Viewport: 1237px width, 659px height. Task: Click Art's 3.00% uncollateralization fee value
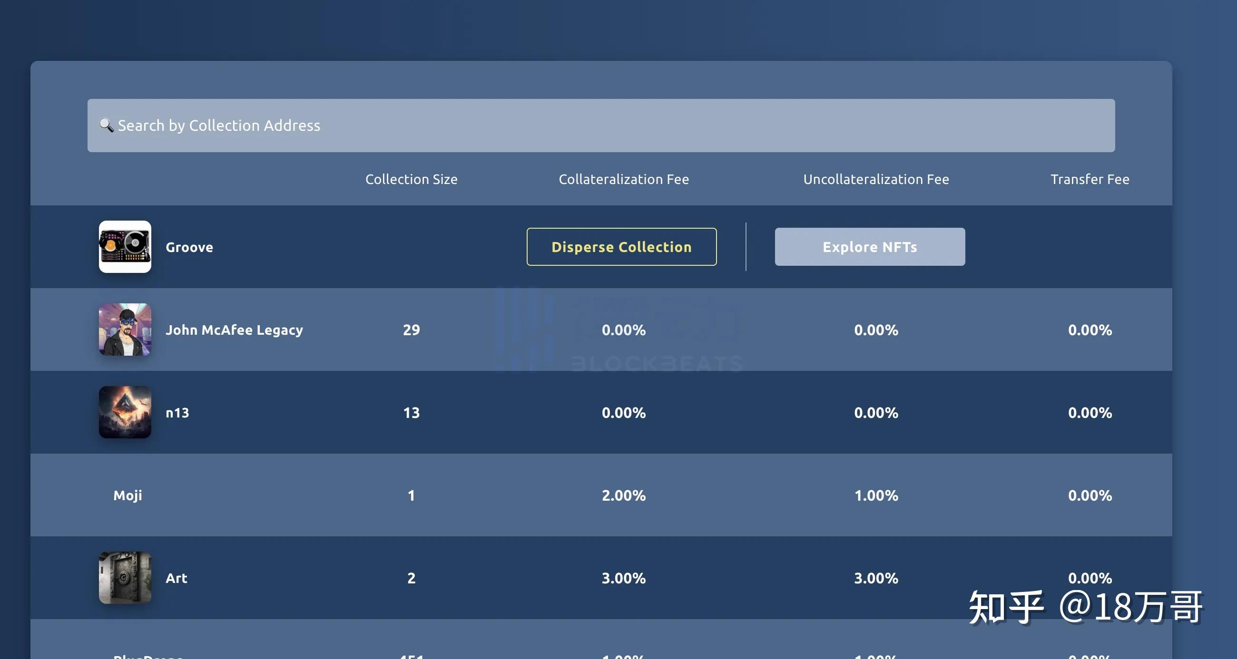875,578
